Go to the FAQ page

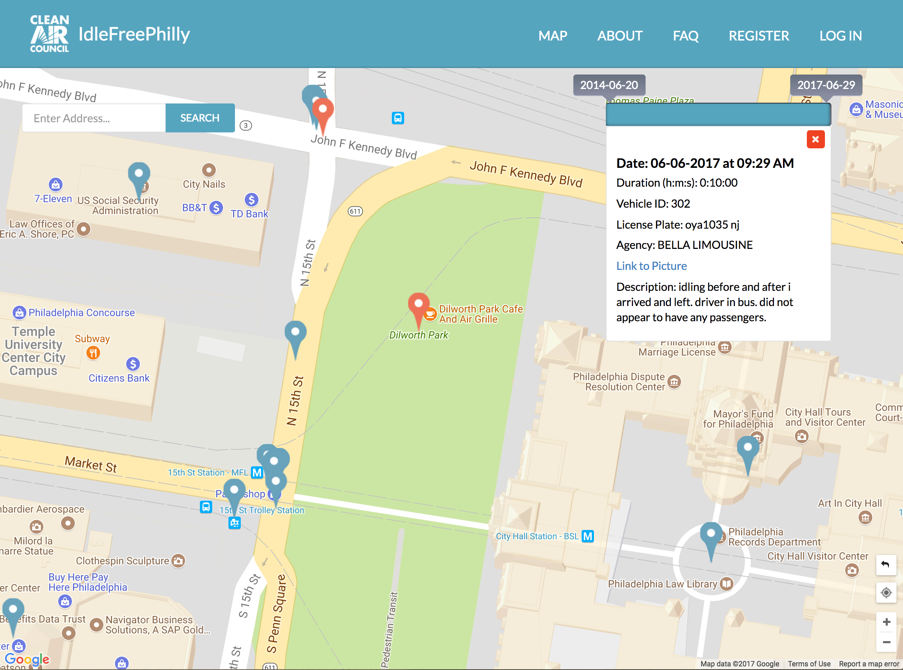[685, 36]
